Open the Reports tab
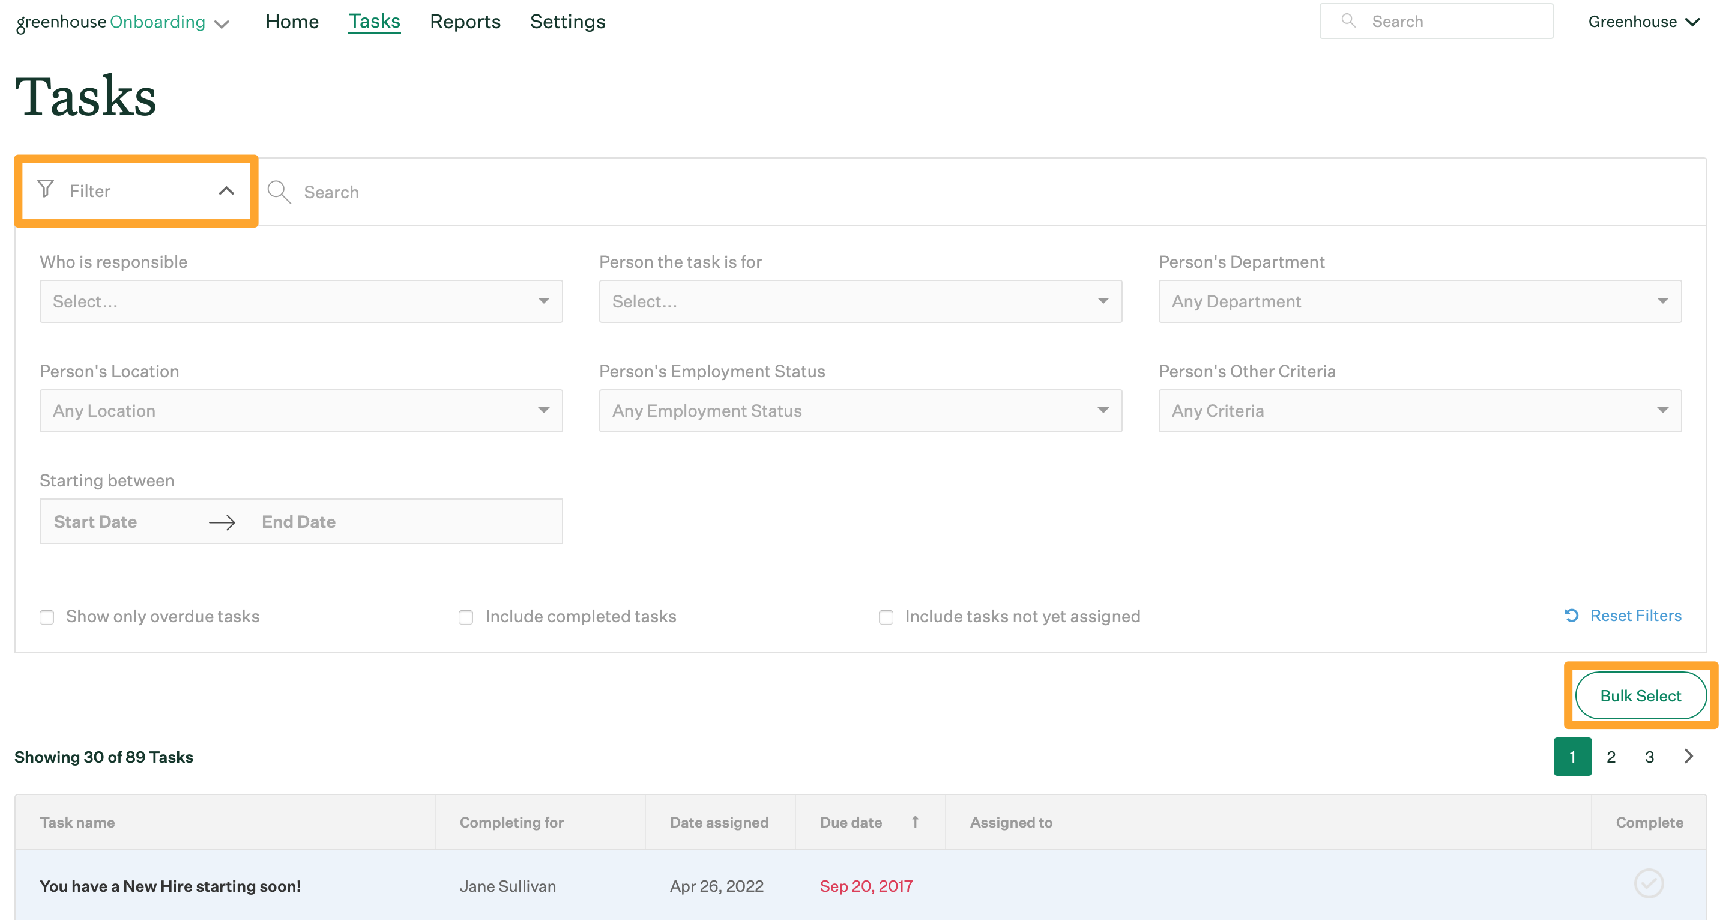 point(465,22)
